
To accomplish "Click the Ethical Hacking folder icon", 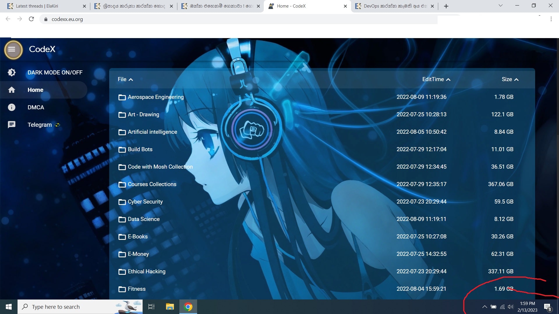I will point(122,272).
